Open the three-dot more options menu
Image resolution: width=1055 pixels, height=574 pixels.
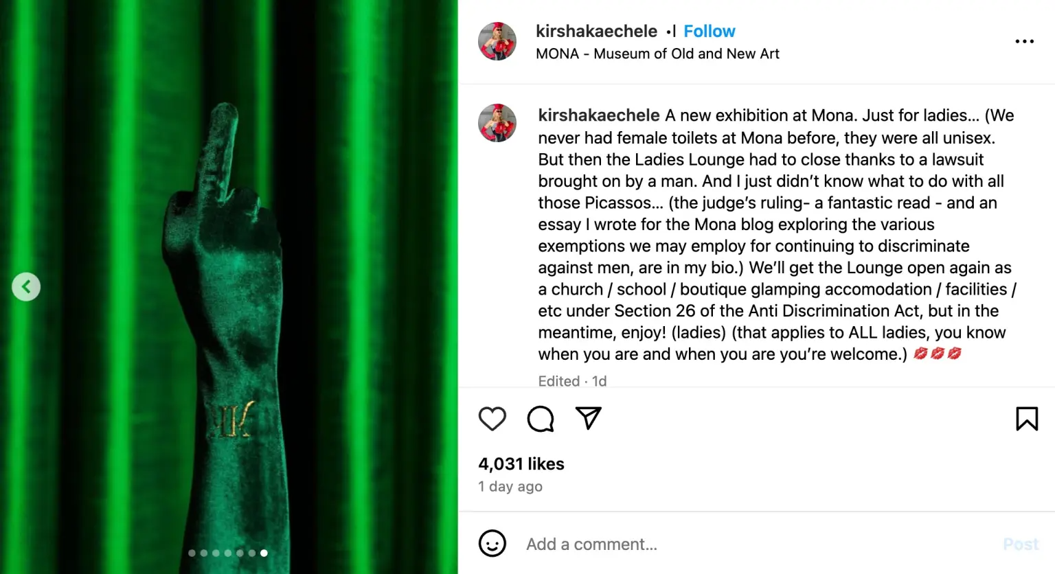[1024, 42]
